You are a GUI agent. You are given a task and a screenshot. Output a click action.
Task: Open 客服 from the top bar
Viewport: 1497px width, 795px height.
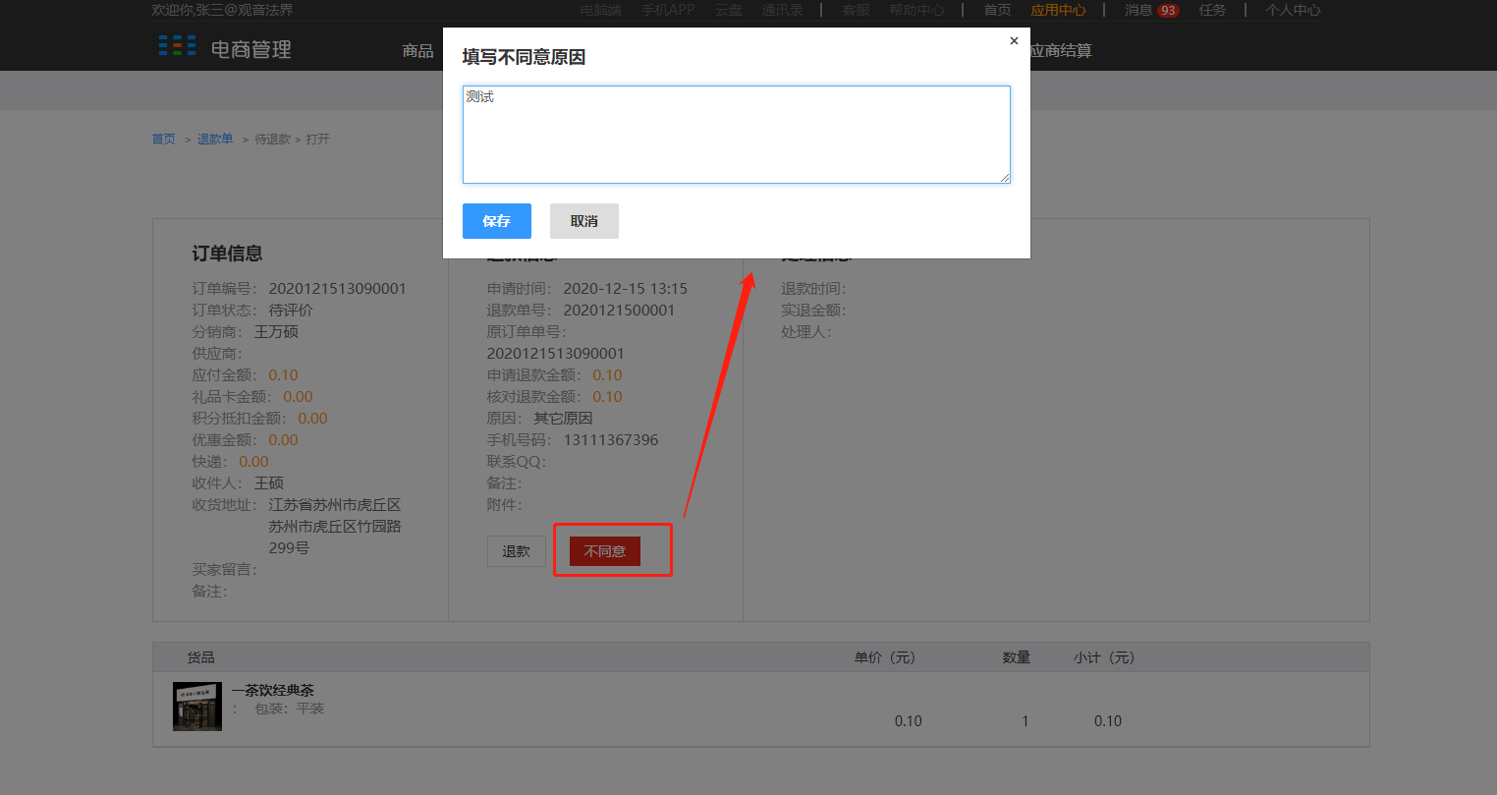(x=856, y=10)
